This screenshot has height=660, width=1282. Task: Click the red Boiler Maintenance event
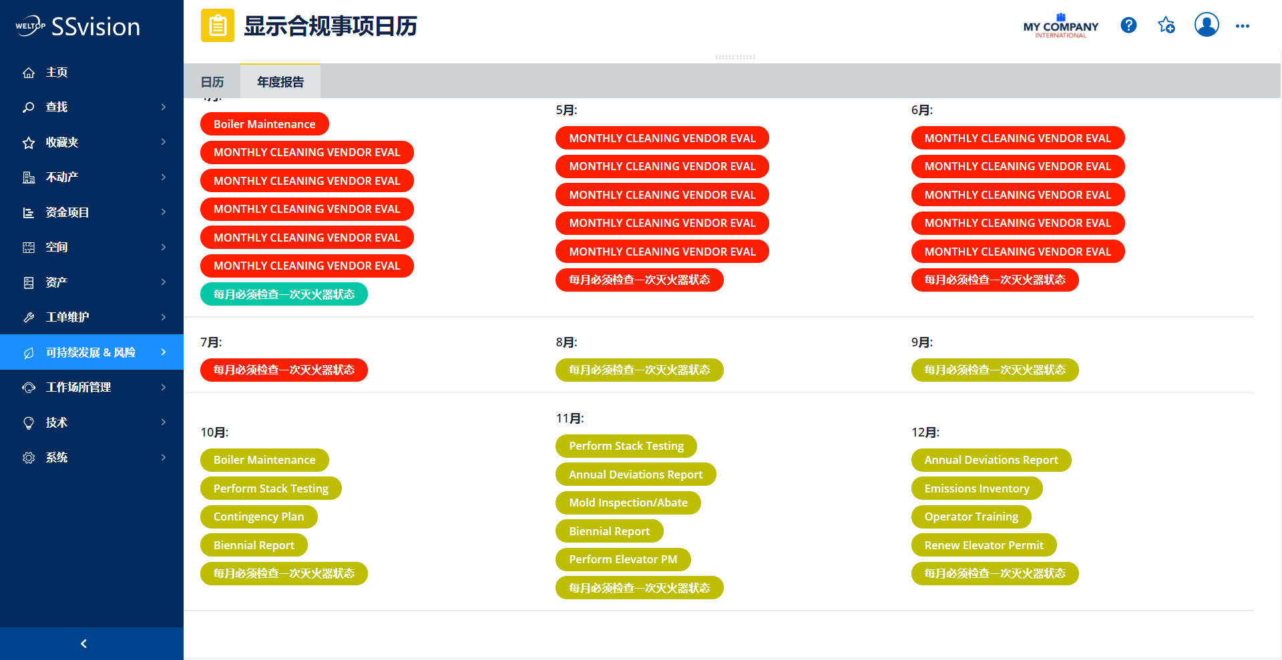pos(264,124)
